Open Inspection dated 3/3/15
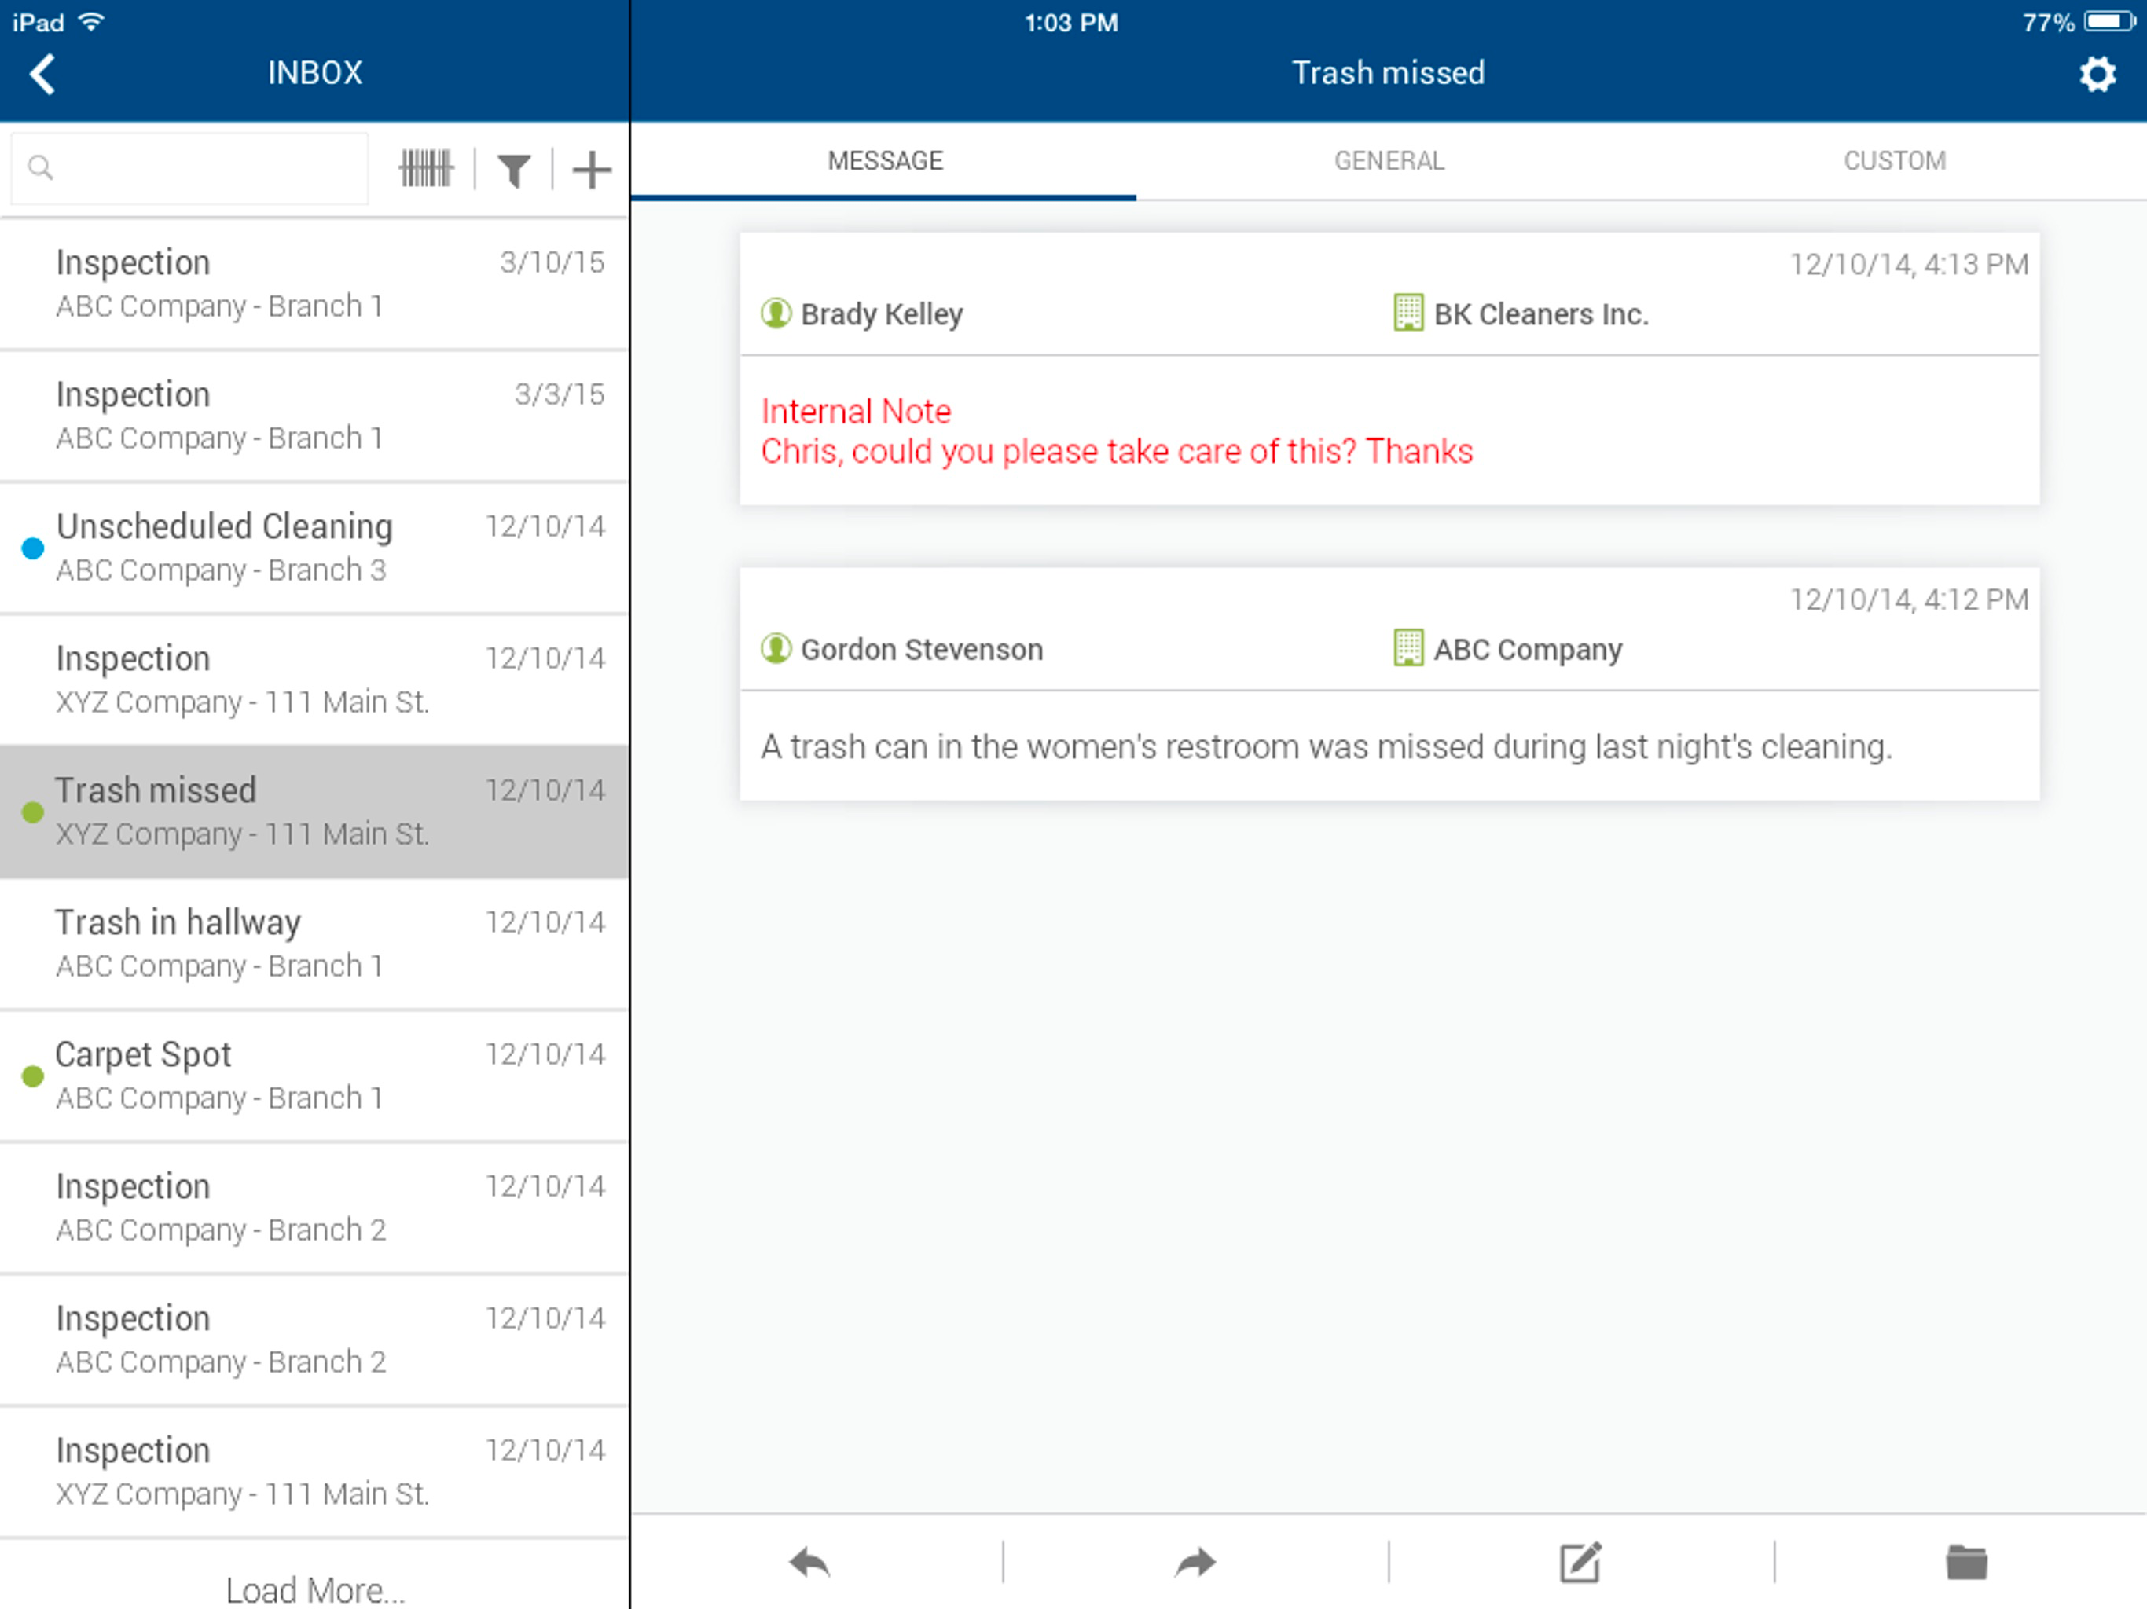 click(314, 416)
